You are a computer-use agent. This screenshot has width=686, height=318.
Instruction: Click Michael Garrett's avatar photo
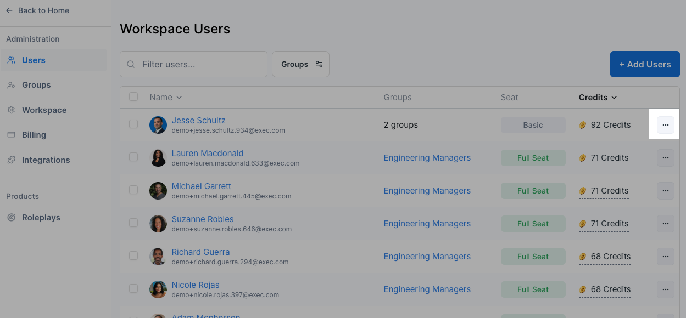tap(158, 191)
